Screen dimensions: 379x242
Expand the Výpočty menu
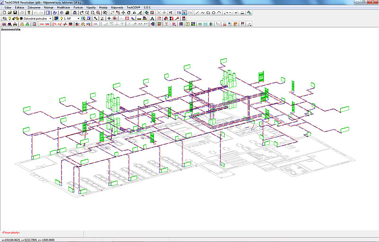click(x=90, y=8)
